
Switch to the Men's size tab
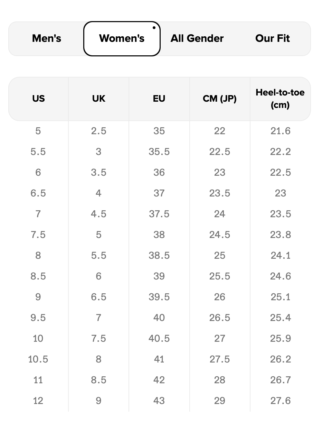47,38
